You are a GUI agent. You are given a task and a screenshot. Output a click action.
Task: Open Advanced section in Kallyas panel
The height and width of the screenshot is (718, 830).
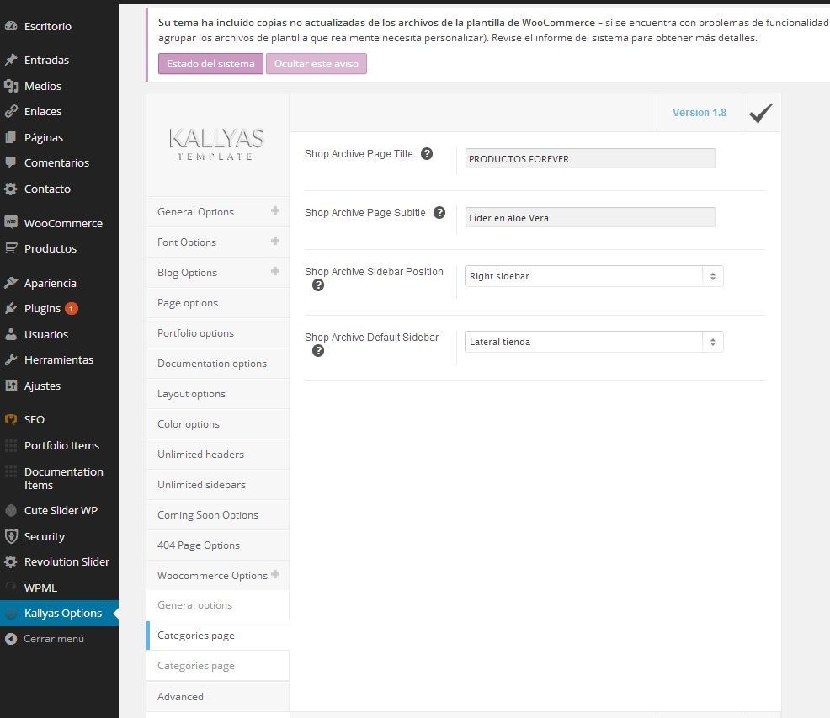click(217, 697)
